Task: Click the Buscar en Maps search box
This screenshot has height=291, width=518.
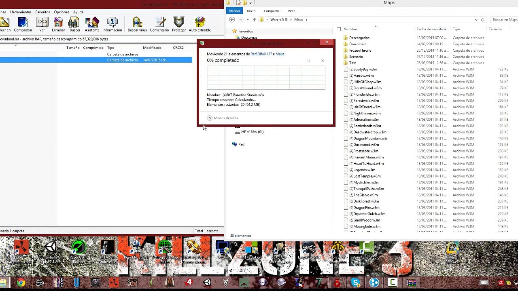Action: [503, 19]
